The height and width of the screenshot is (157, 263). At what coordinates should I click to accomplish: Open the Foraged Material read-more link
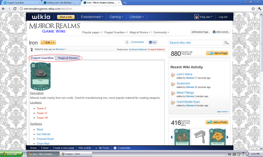click(156, 49)
